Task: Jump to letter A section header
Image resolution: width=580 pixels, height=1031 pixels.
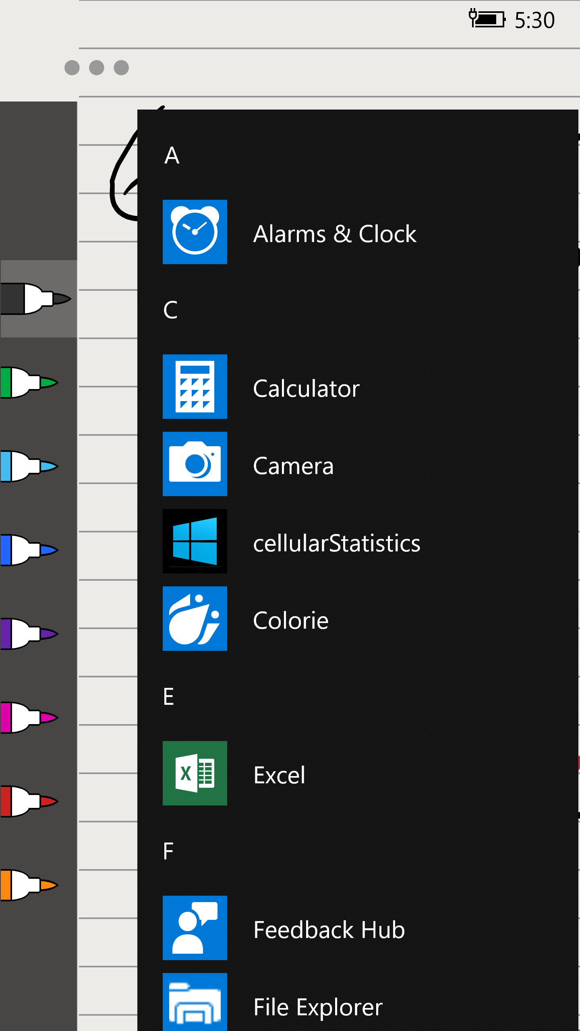Action: point(172,155)
